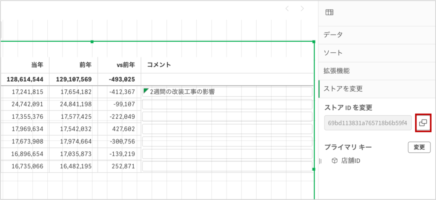Go to previous sheet with left chevron
Screen dimensions: 436x200
[x=287, y=9]
